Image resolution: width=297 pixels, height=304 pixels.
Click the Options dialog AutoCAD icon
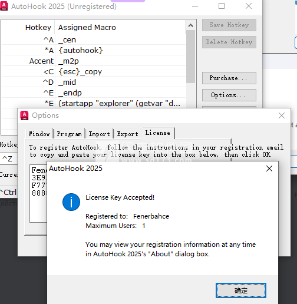[24, 115]
